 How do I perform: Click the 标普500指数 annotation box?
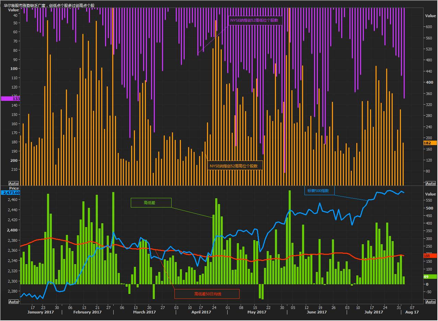coord(319,191)
